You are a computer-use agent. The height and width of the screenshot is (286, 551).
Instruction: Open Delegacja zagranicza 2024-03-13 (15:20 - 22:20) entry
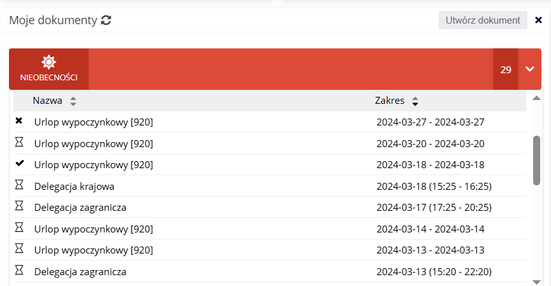(269, 271)
